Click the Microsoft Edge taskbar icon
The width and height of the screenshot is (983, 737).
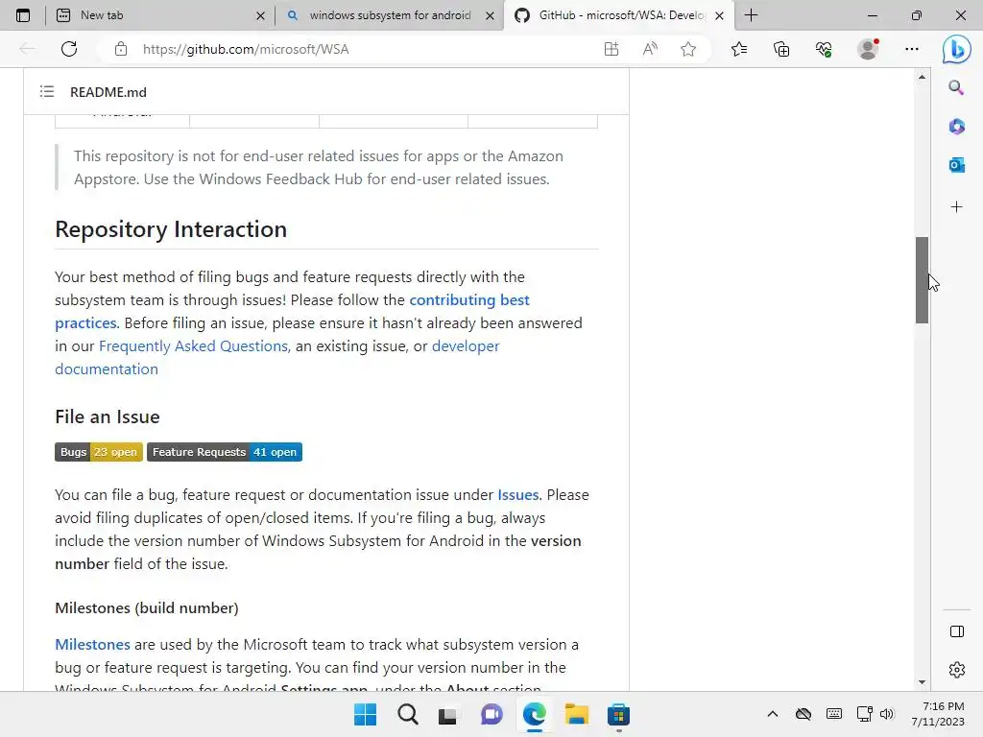click(534, 714)
